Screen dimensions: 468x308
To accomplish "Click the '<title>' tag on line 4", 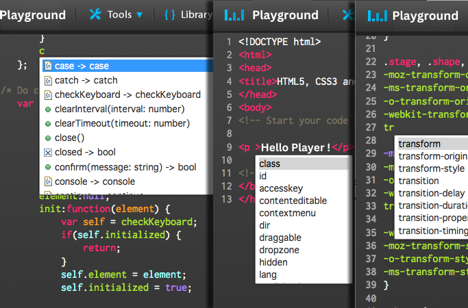I will (x=258, y=81).
